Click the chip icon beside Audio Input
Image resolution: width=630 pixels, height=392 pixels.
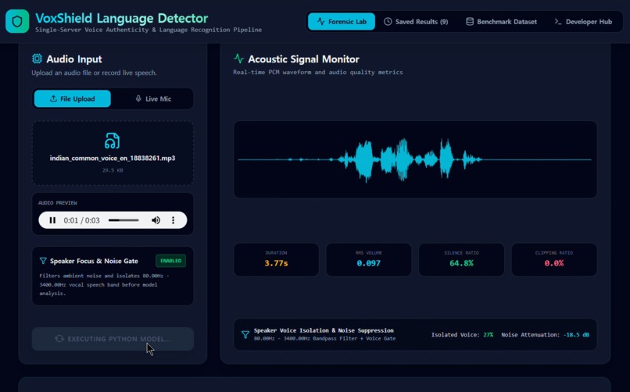37,59
